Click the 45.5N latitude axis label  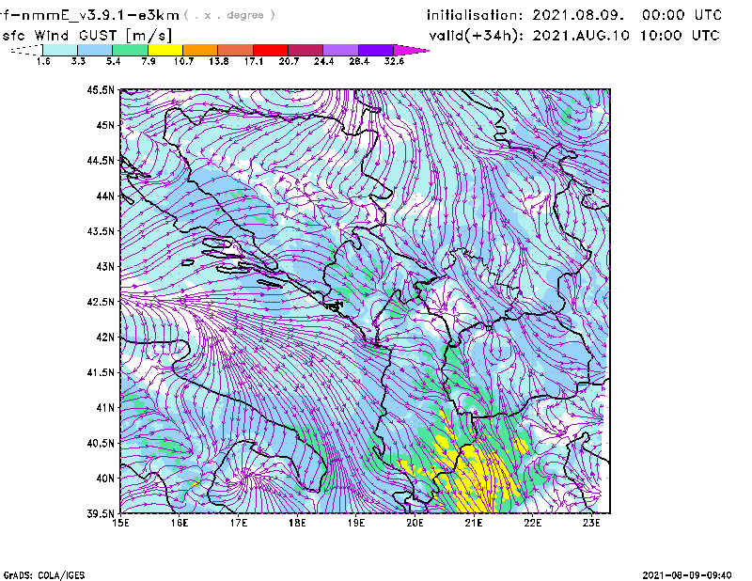pos(101,90)
